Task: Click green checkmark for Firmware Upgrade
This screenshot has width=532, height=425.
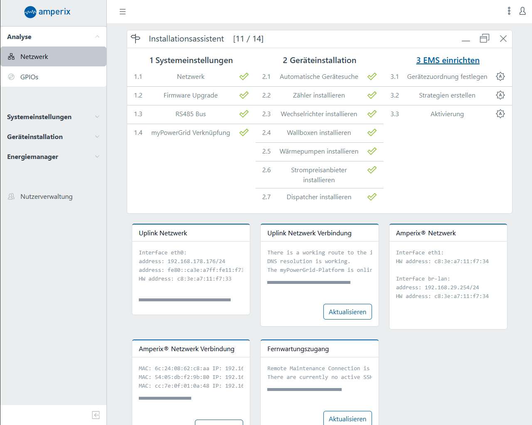Action: click(x=244, y=95)
